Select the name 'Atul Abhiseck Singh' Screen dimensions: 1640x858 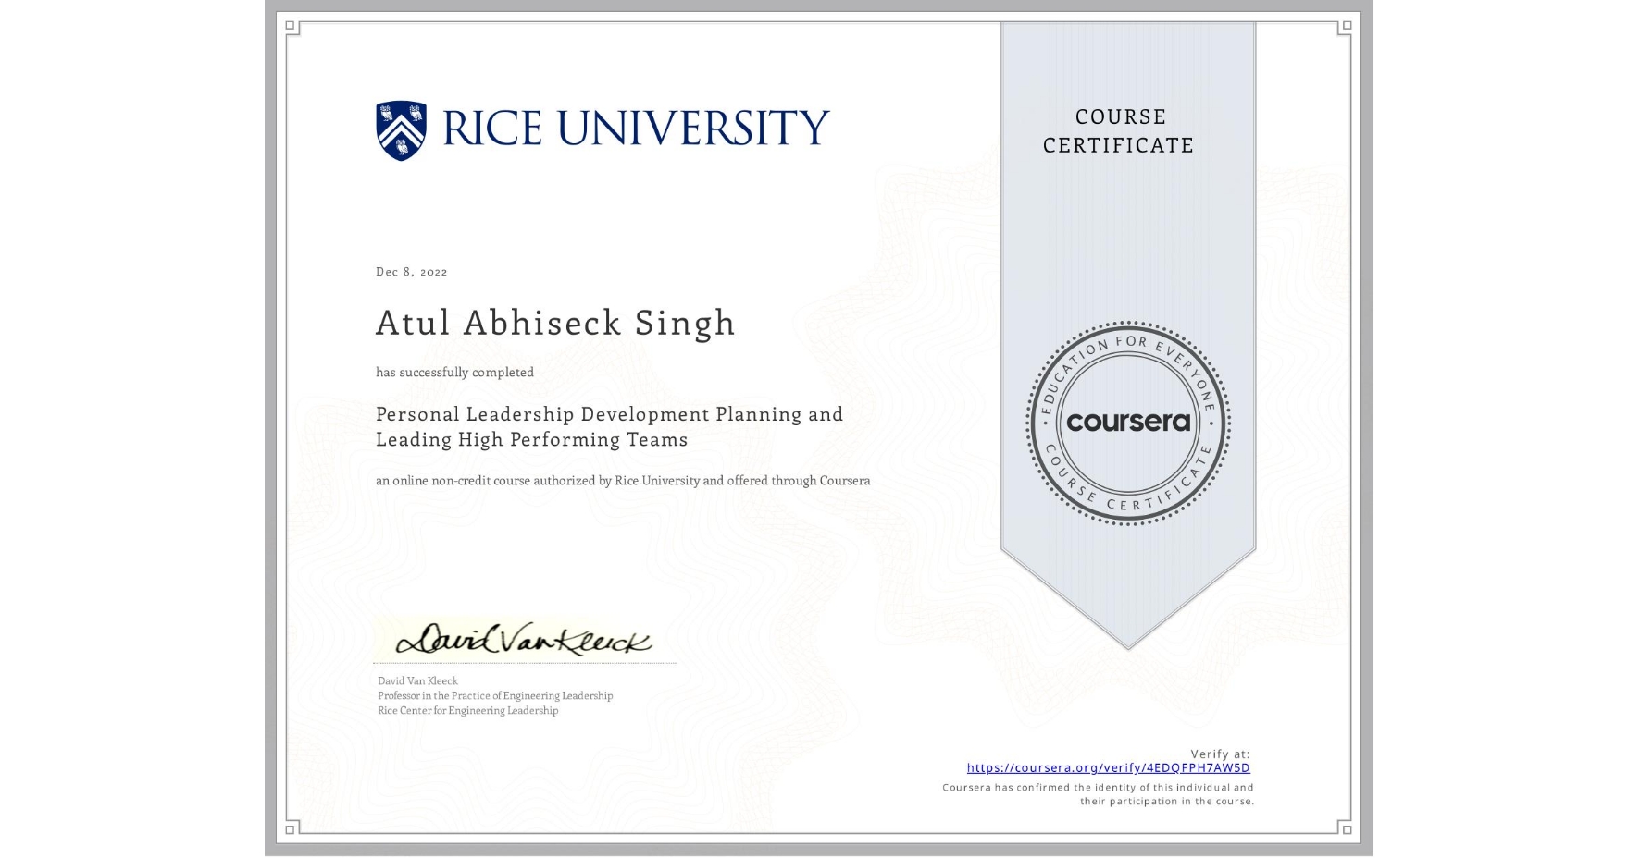(555, 324)
